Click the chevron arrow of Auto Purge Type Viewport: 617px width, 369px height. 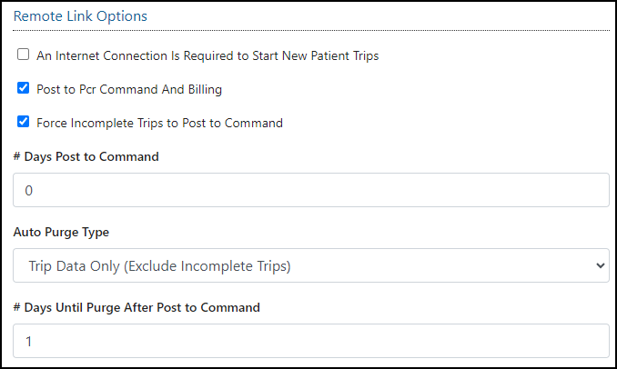pos(599,265)
